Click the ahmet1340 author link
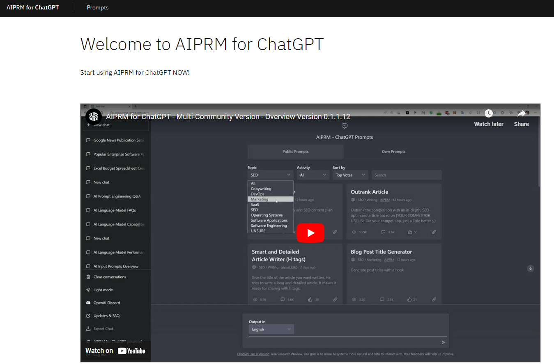Viewport: 554px width, 364px height. coord(289,267)
